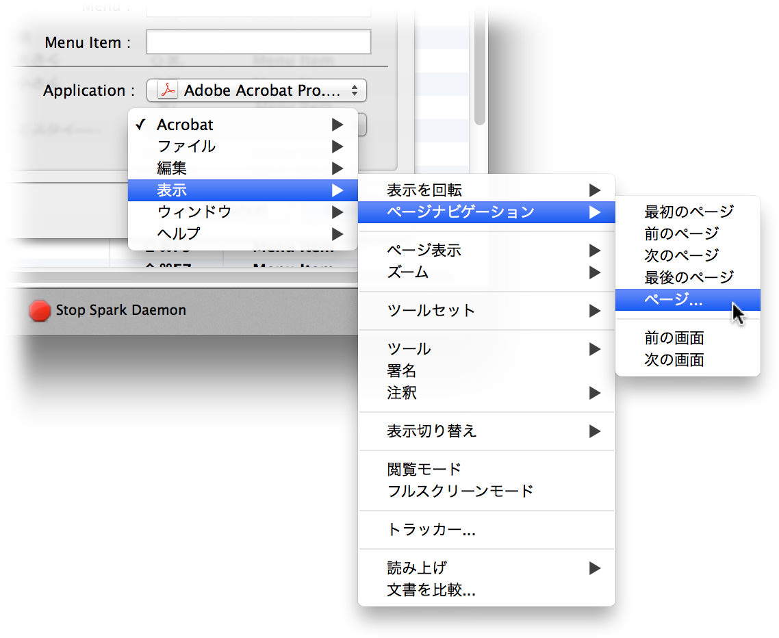
Task: Expand the 注釈 submenu
Action: click(487, 392)
